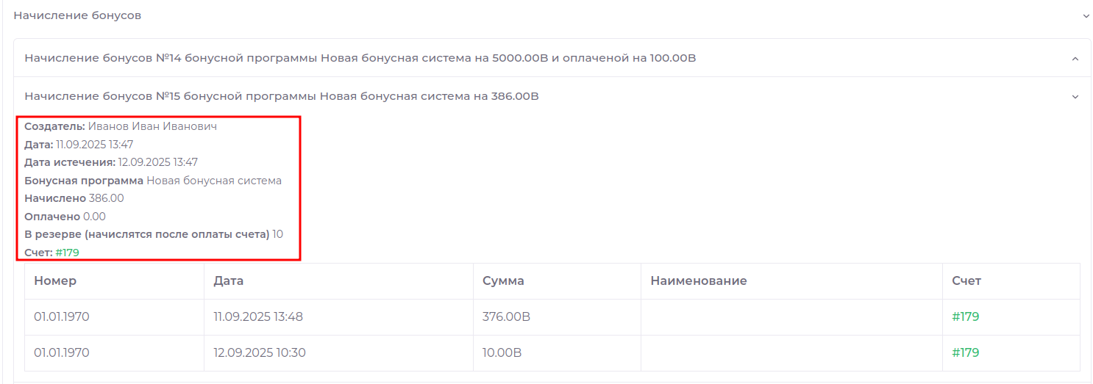
Task: Open invoice #179 link beside "Счет:" label
Action: (67, 253)
